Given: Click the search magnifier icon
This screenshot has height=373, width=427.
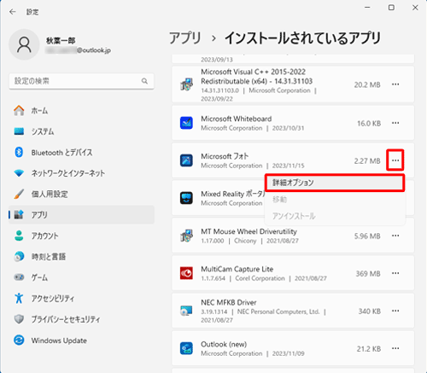Looking at the screenshot, I should coord(144,81).
